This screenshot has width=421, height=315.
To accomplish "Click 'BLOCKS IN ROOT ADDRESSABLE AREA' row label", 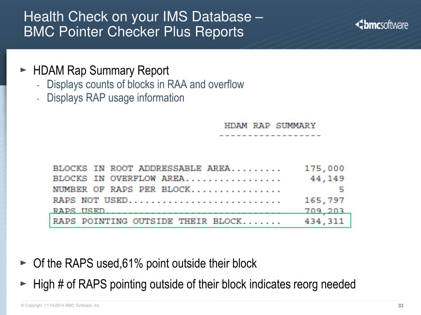I will coord(141,168).
